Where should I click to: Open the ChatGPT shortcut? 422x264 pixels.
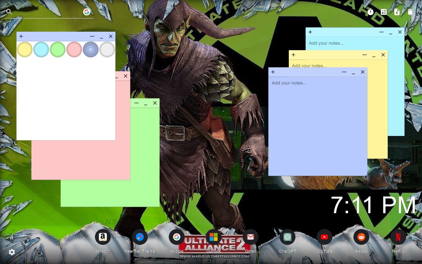click(x=287, y=237)
